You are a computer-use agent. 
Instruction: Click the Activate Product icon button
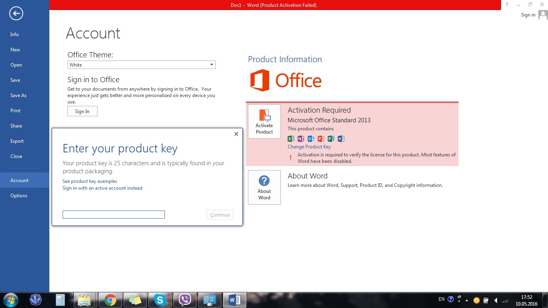264,122
